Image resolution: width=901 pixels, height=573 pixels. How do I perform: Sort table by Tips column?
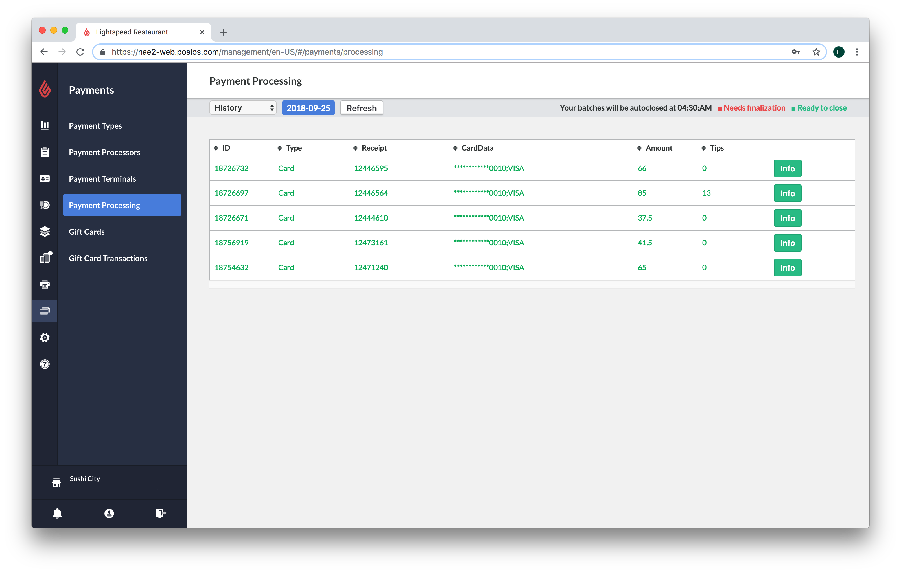point(712,148)
